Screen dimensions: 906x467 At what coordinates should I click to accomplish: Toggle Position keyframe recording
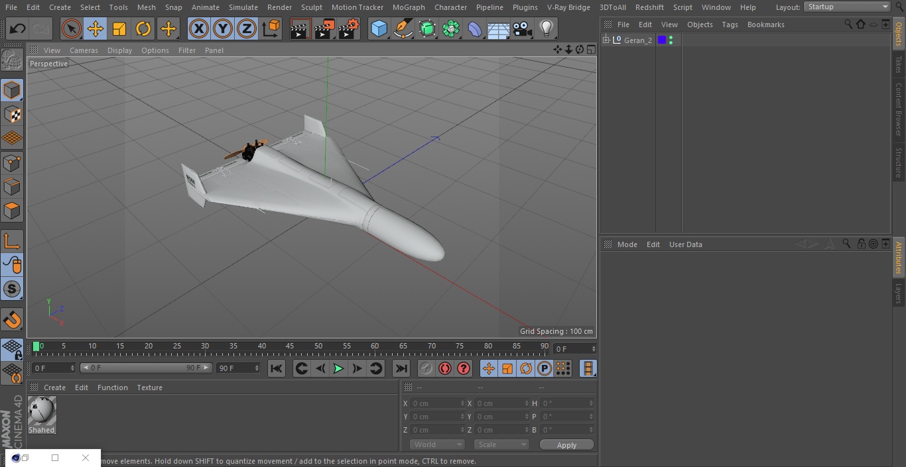(x=489, y=368)
